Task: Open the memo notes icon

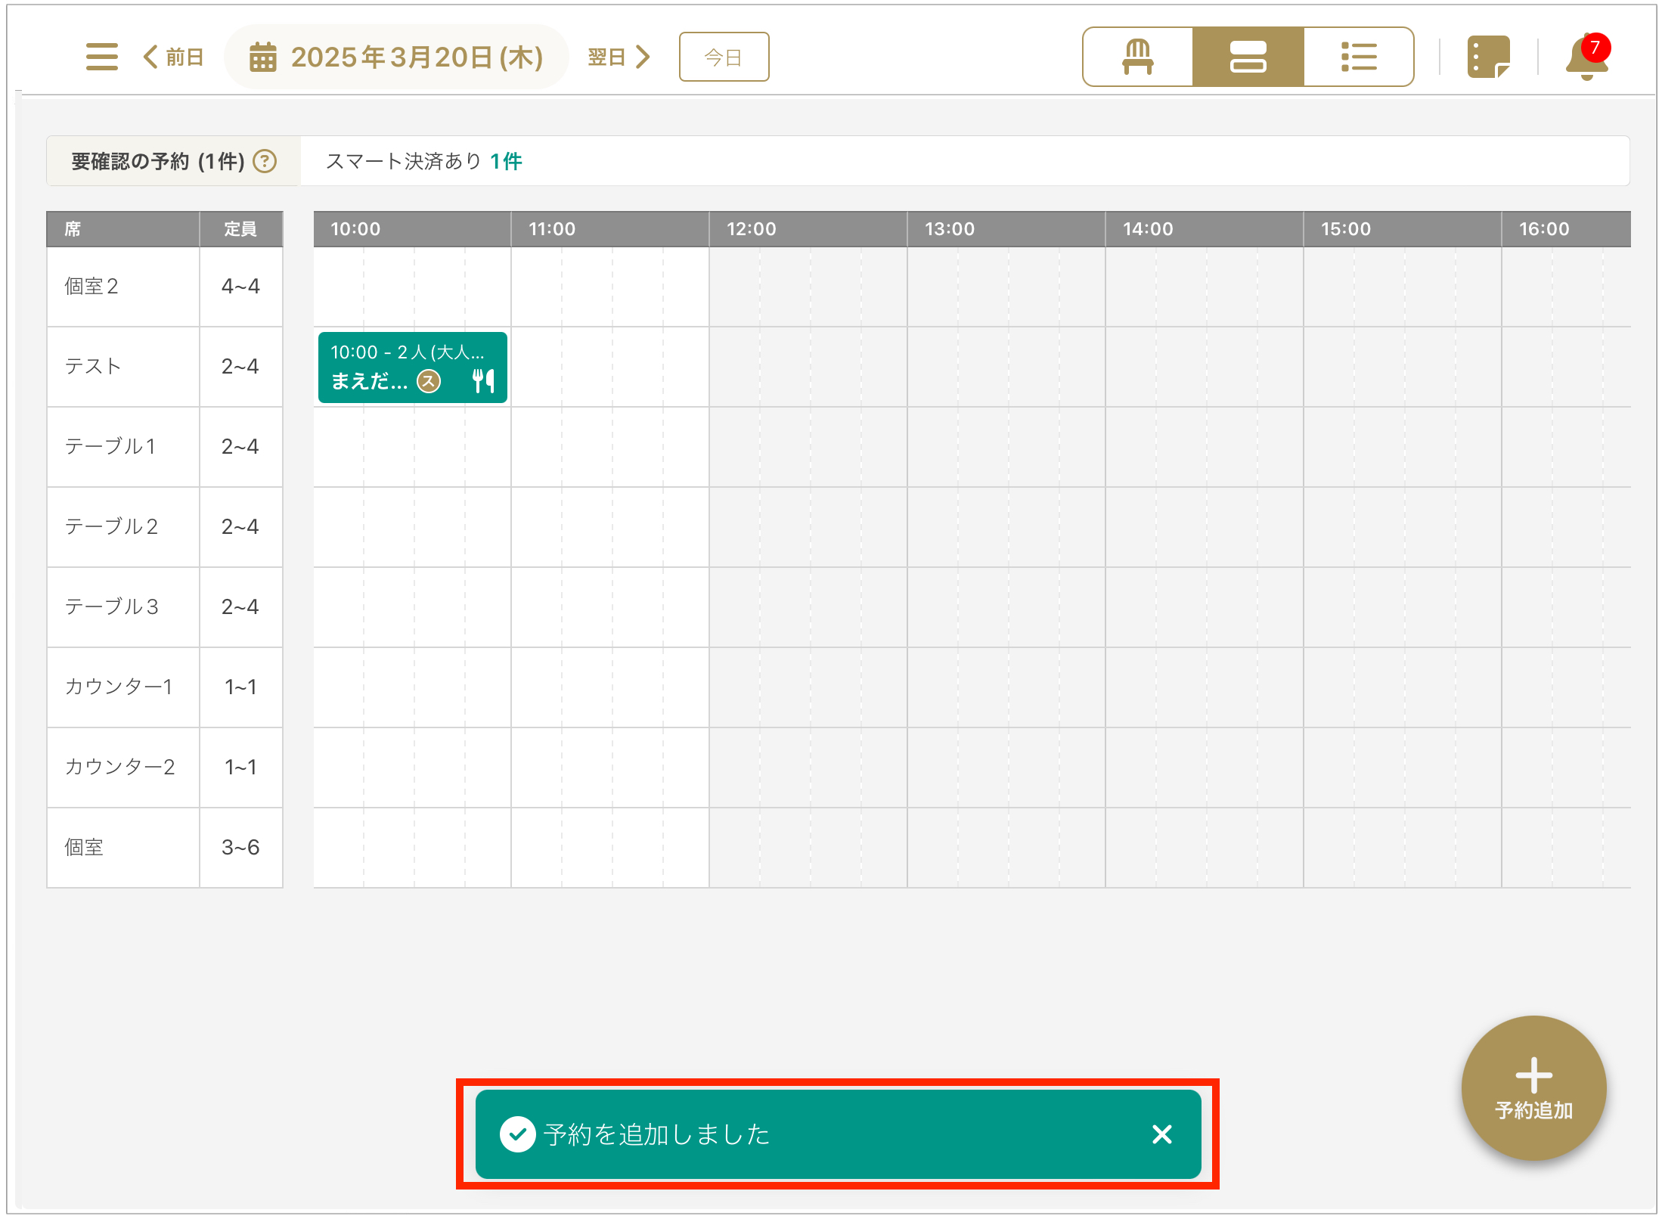Action: coord(1487,57)
